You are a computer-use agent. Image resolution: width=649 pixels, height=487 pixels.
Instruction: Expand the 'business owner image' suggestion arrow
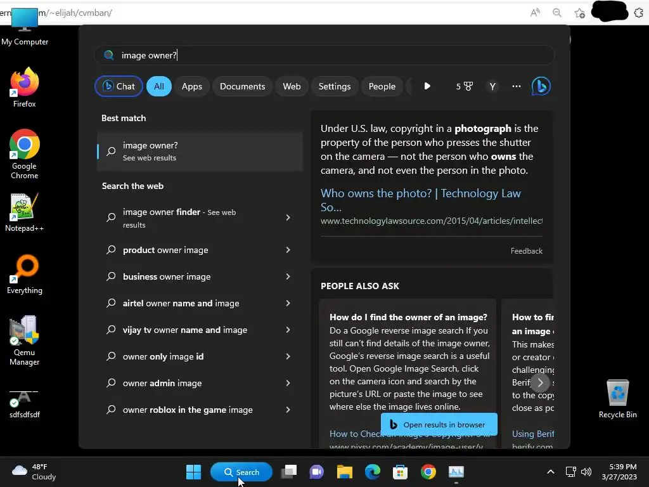[288, 276]
